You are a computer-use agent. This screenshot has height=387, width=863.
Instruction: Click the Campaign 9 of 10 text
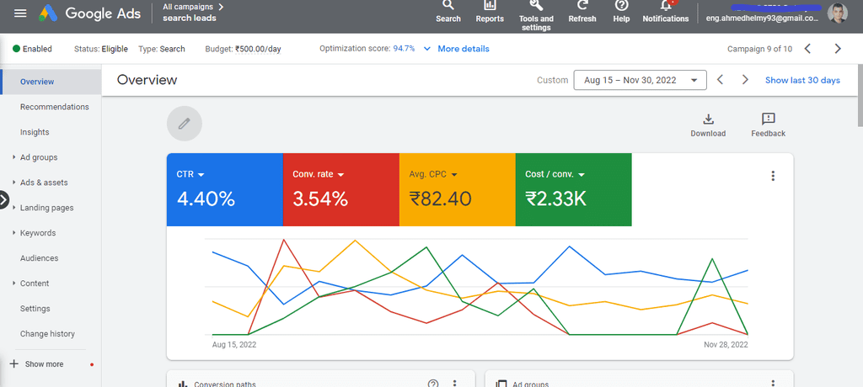[759, 49]
